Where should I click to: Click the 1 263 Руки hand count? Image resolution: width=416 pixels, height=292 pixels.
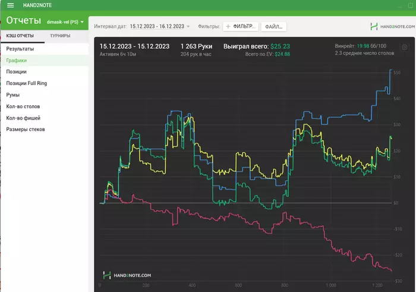[196, 46]
